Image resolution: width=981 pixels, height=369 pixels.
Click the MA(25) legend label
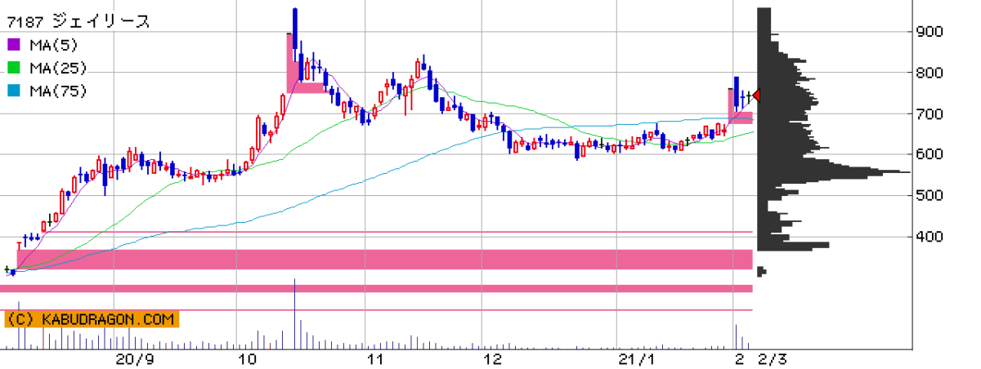[x=57, y=68]
